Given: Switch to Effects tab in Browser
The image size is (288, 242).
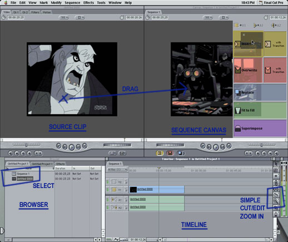Looking at the screenshot, I should [61, 164].
